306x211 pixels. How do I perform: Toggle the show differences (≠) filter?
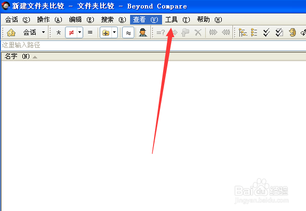tap(71, 32)
